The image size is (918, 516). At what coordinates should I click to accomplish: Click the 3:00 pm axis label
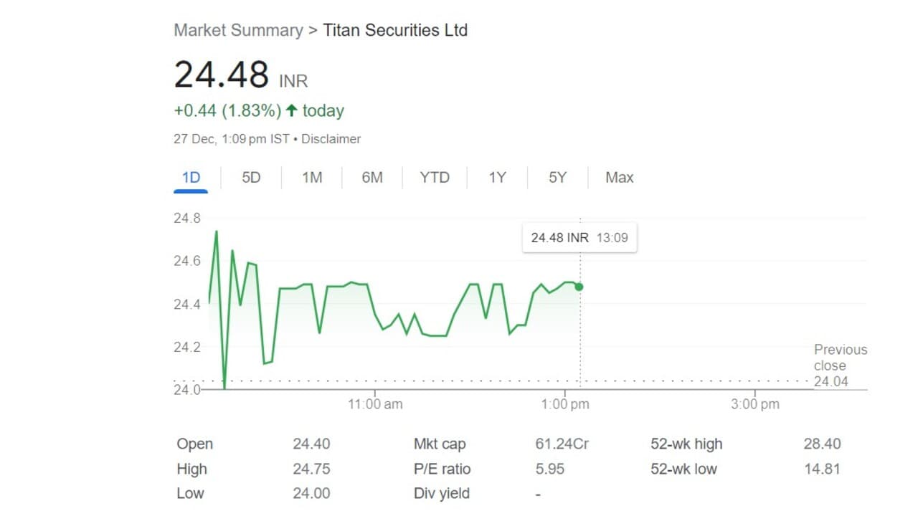(x=754, y=404)
